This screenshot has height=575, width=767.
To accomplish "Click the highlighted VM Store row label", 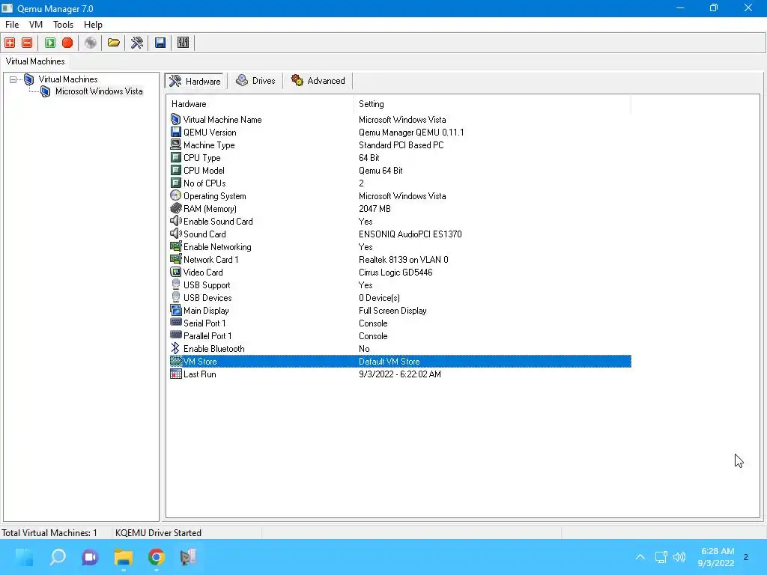I will click(x=200, y=362).
